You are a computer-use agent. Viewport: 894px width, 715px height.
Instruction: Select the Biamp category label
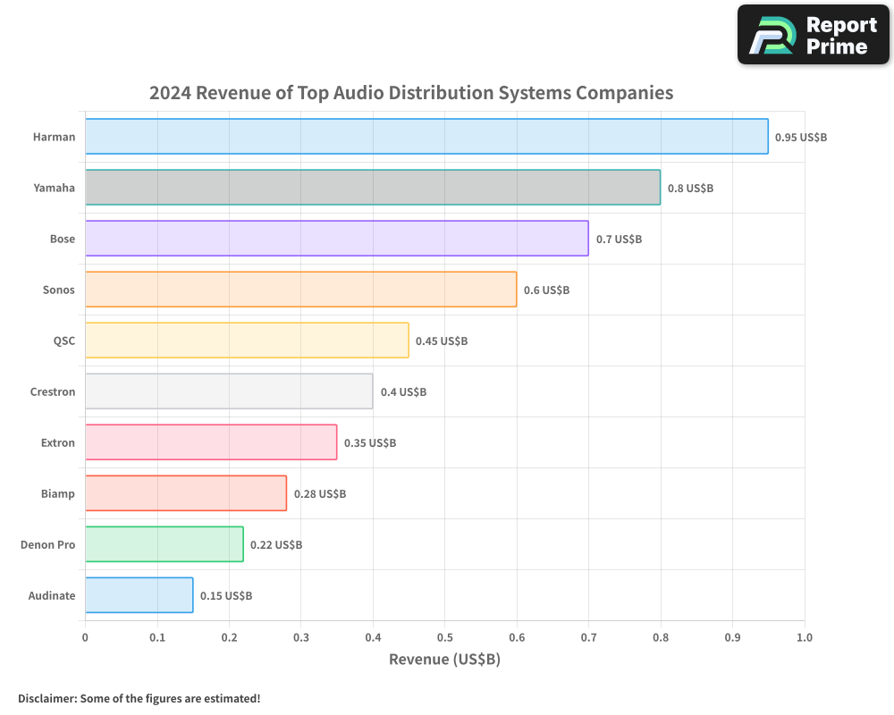(x=57, y=493)
